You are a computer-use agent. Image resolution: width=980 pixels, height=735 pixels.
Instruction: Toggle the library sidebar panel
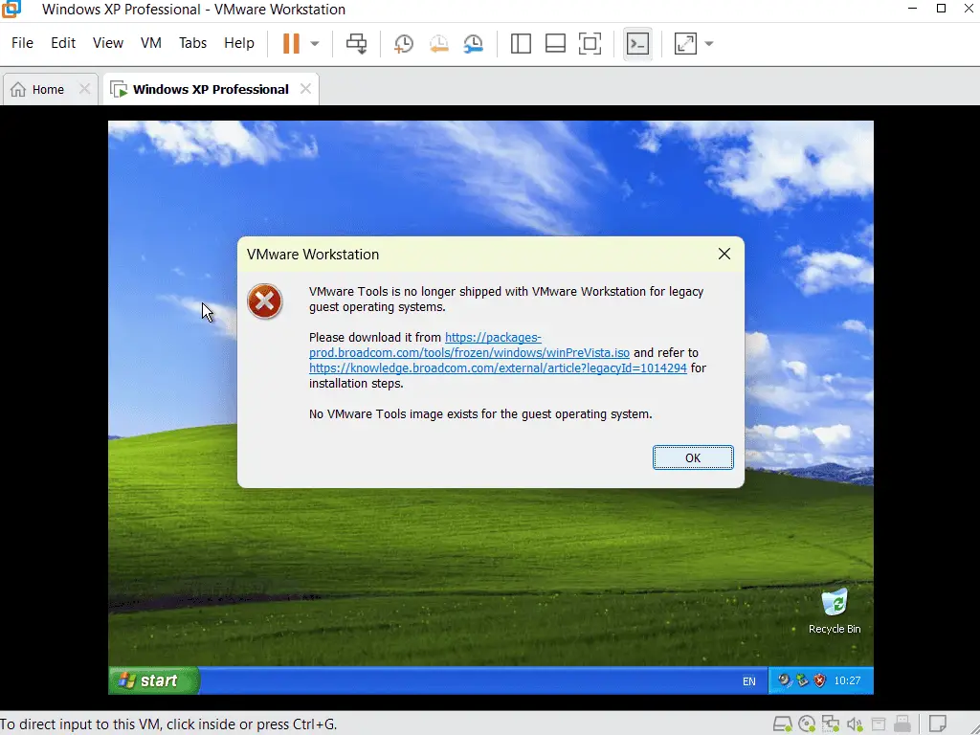click(521, 44)
